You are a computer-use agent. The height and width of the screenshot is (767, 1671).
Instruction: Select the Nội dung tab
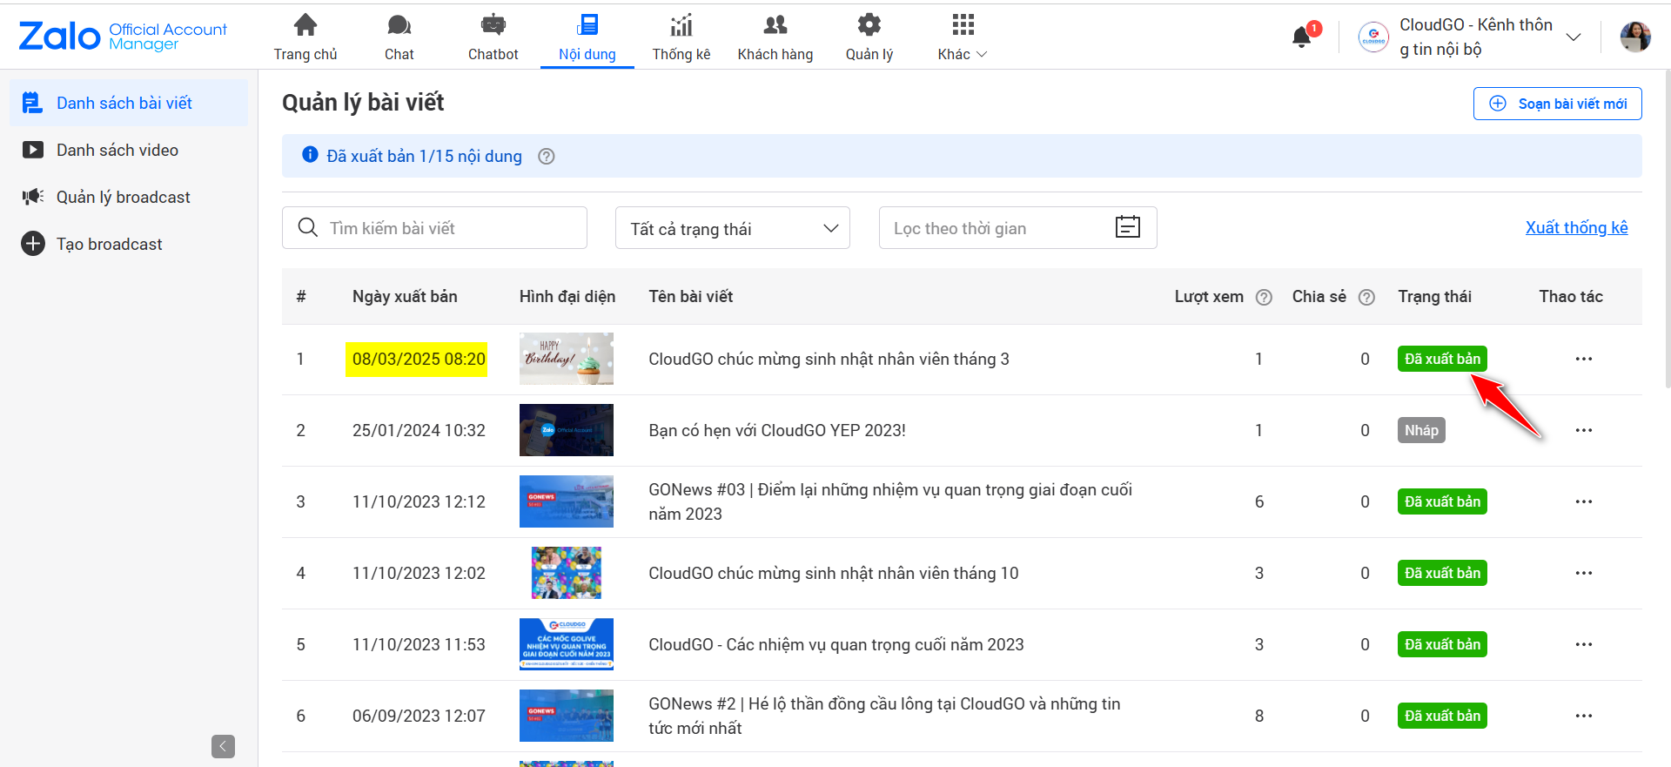pyautogui.click(x=587, y=37)
